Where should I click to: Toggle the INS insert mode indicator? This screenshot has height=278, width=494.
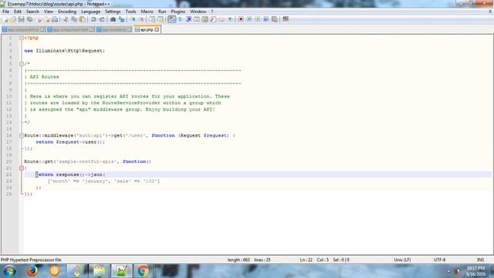tap(480, 260)
